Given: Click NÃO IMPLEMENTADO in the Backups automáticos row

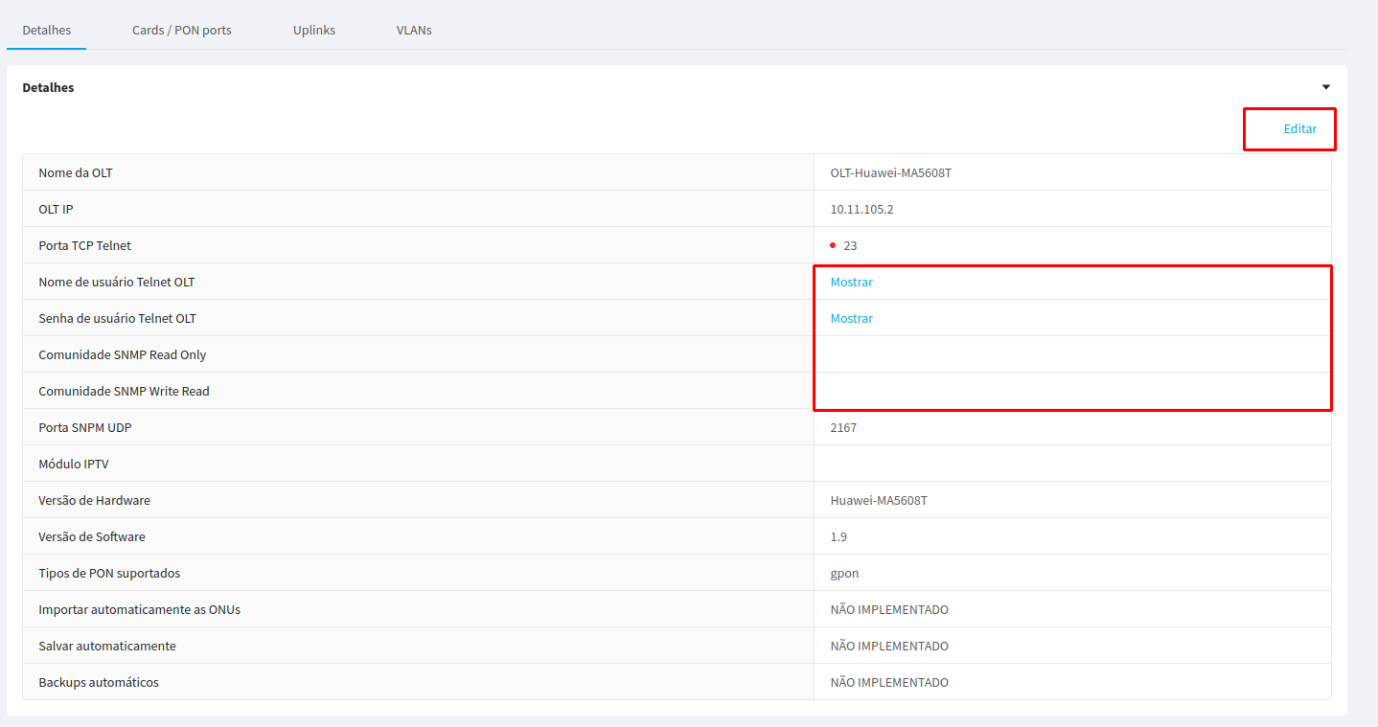Looking at the screenshot, I should [x=888, y=682].
